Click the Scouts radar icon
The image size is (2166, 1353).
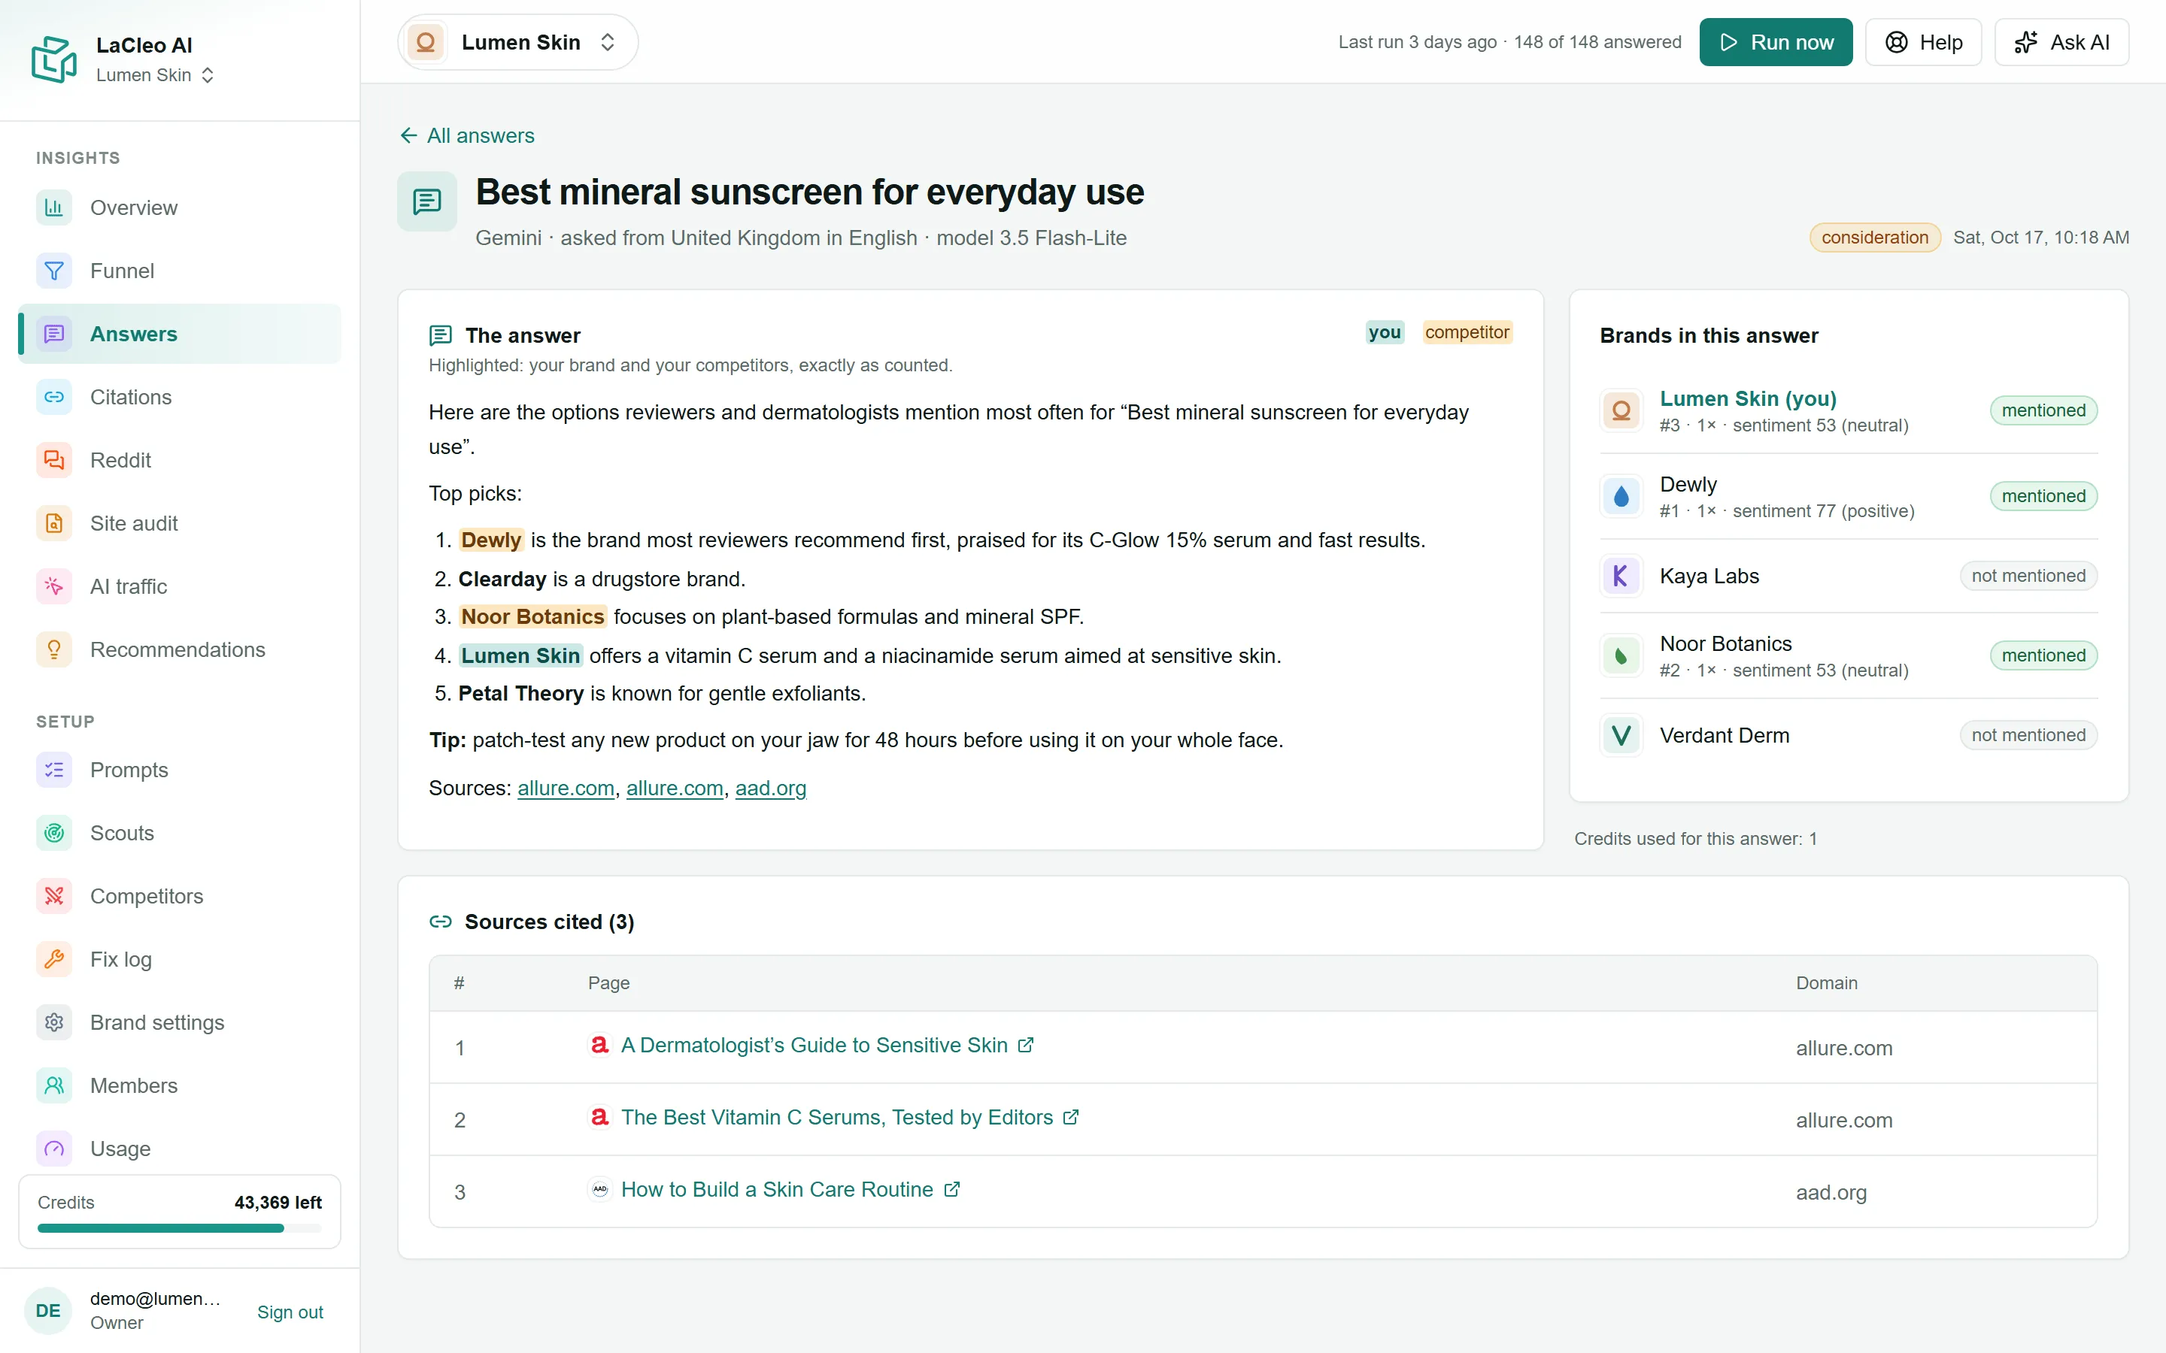pos(53,833)
